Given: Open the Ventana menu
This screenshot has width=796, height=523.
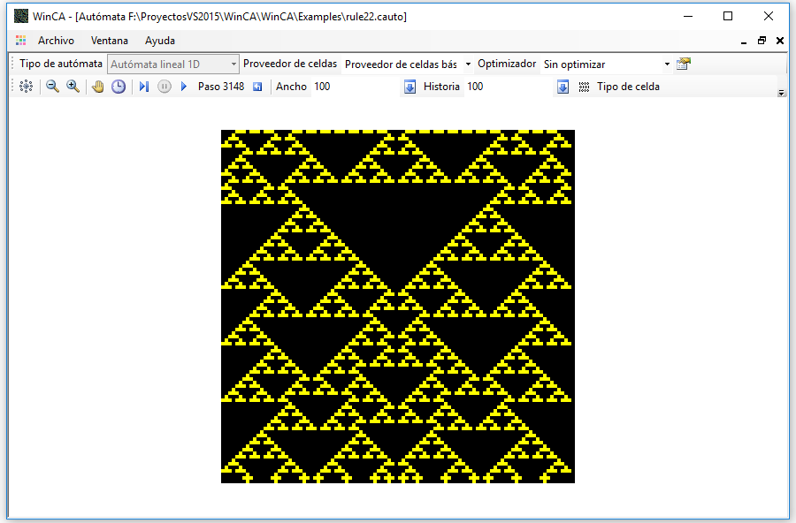Looking at the screenshot, I should 109,41.
